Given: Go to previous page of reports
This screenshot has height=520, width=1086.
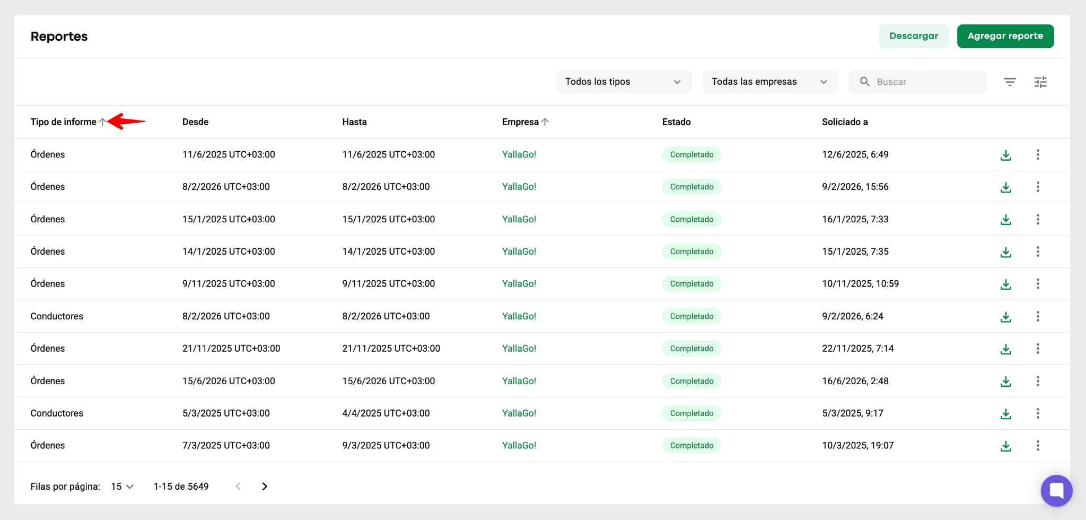Looking at the screenshot, I should pyautogui.click(x=238, y=486).
